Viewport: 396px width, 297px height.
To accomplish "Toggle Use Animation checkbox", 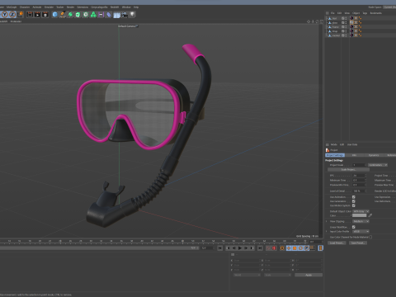I will [x=354, y=197].
